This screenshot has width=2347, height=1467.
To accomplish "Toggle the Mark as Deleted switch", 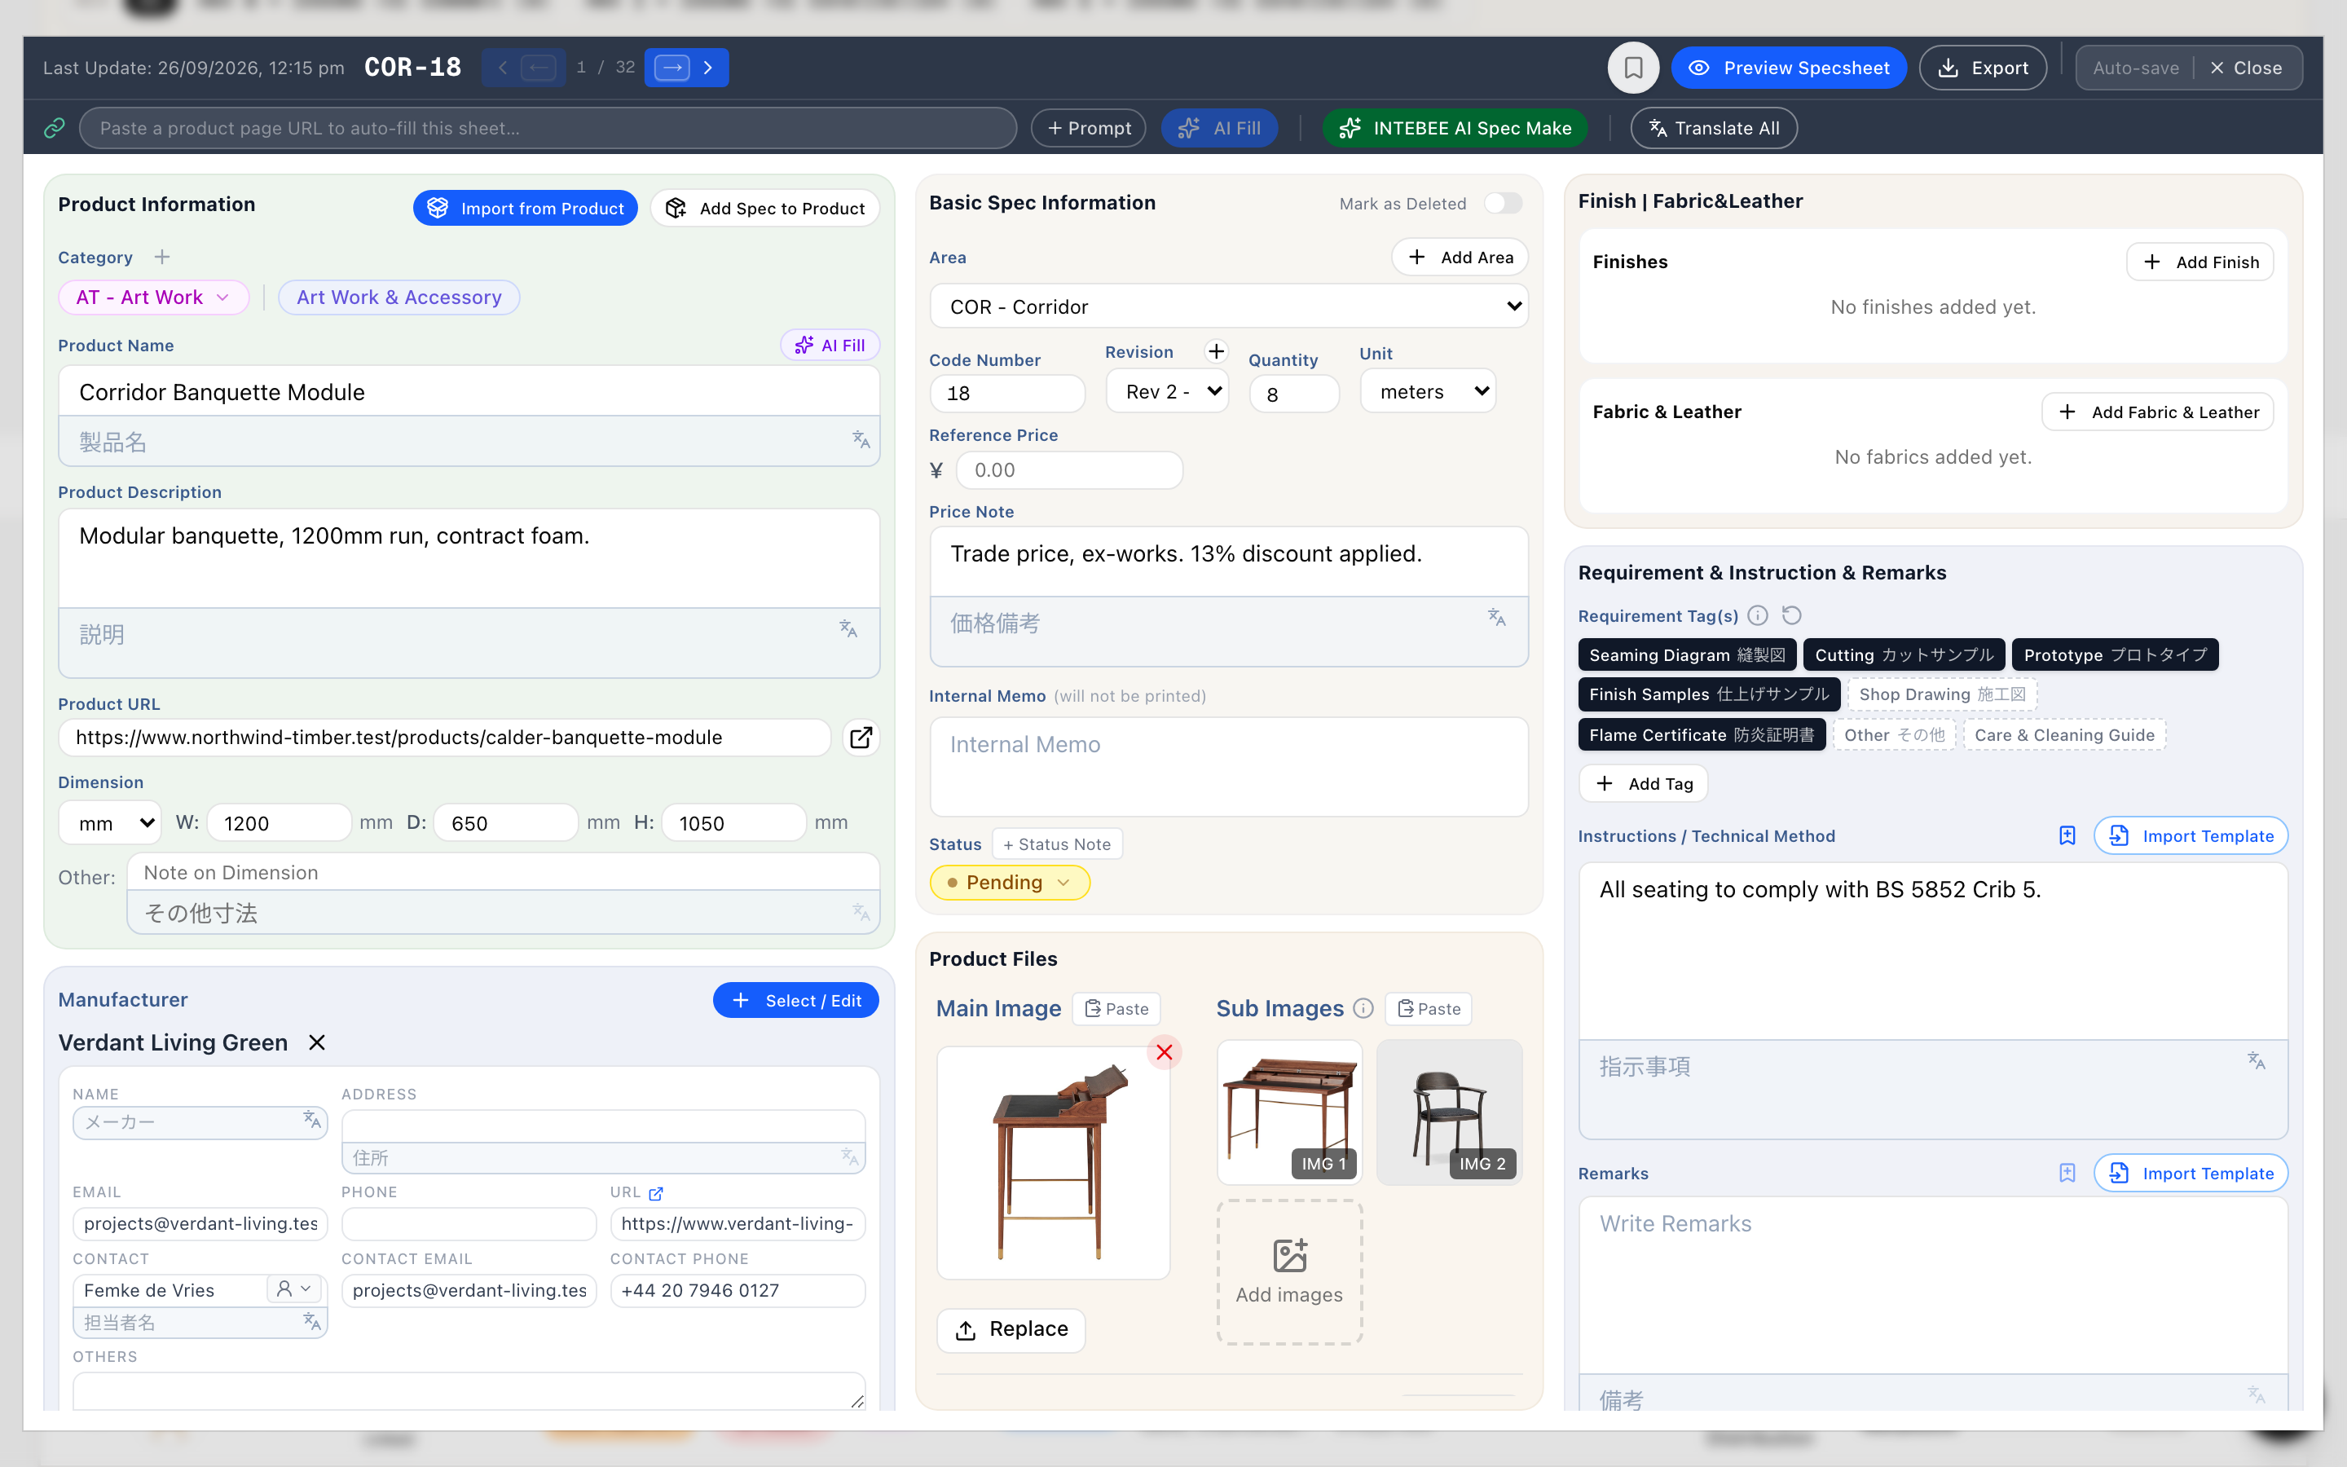I will pos(1502,203).
